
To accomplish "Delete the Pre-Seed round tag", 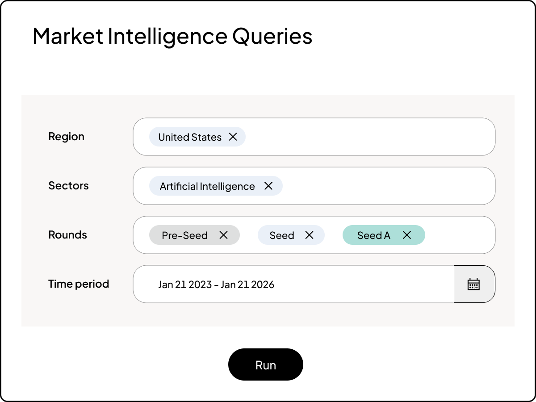I will [x=223, y=235].
